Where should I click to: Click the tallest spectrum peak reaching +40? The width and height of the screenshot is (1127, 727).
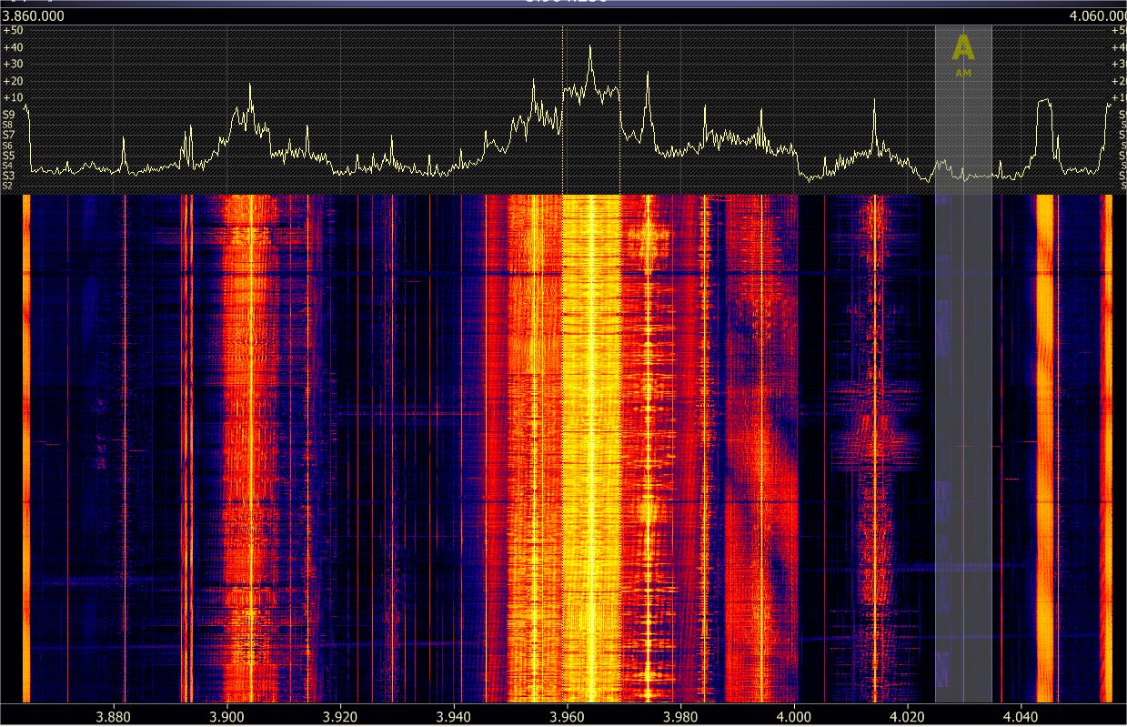[590, 49]
